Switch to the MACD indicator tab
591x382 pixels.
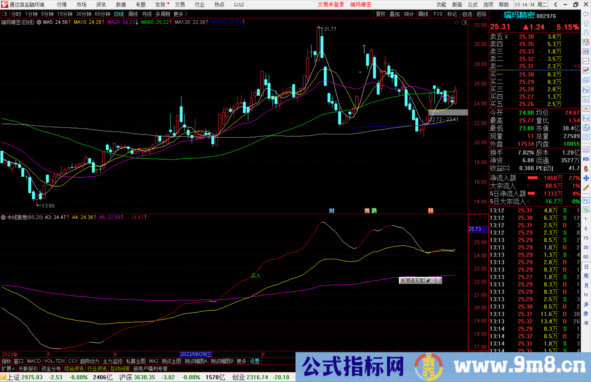point(33,361)
